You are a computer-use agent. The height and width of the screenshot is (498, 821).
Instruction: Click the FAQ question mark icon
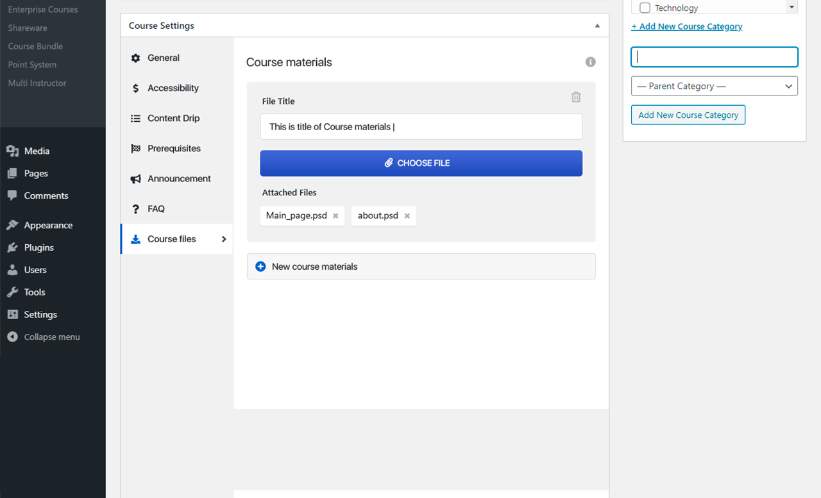coord(135,208)
